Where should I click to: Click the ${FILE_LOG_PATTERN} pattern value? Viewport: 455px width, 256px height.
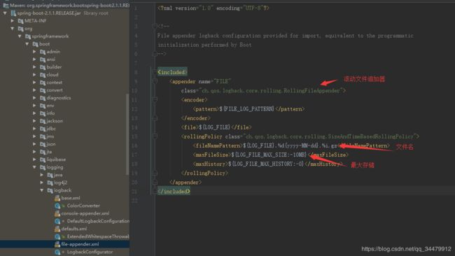(x=246, y=109)
